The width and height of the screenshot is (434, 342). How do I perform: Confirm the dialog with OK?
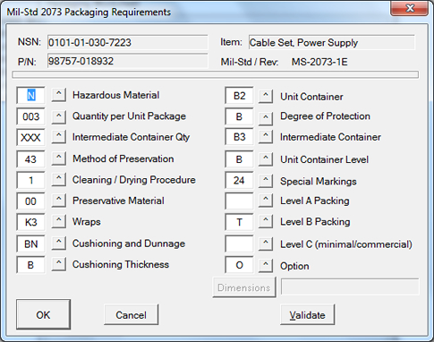[x=43, y=314]
